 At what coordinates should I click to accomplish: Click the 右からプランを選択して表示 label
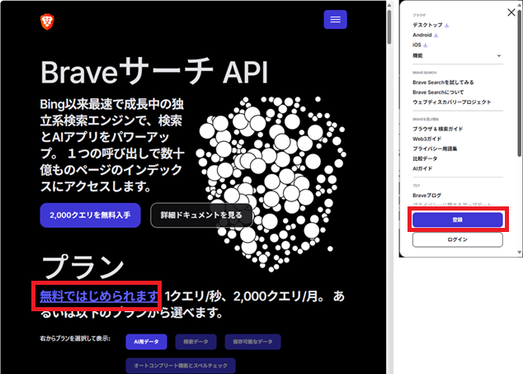(75, 338)
